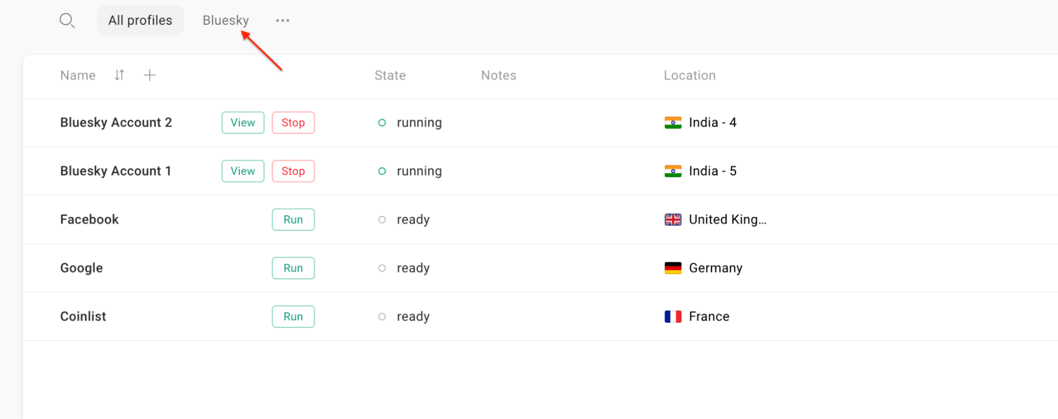The width and height of the screenshot is (1058, 419).
Task: View Bluesky Account 1 profile
Action: pos(243,171)
